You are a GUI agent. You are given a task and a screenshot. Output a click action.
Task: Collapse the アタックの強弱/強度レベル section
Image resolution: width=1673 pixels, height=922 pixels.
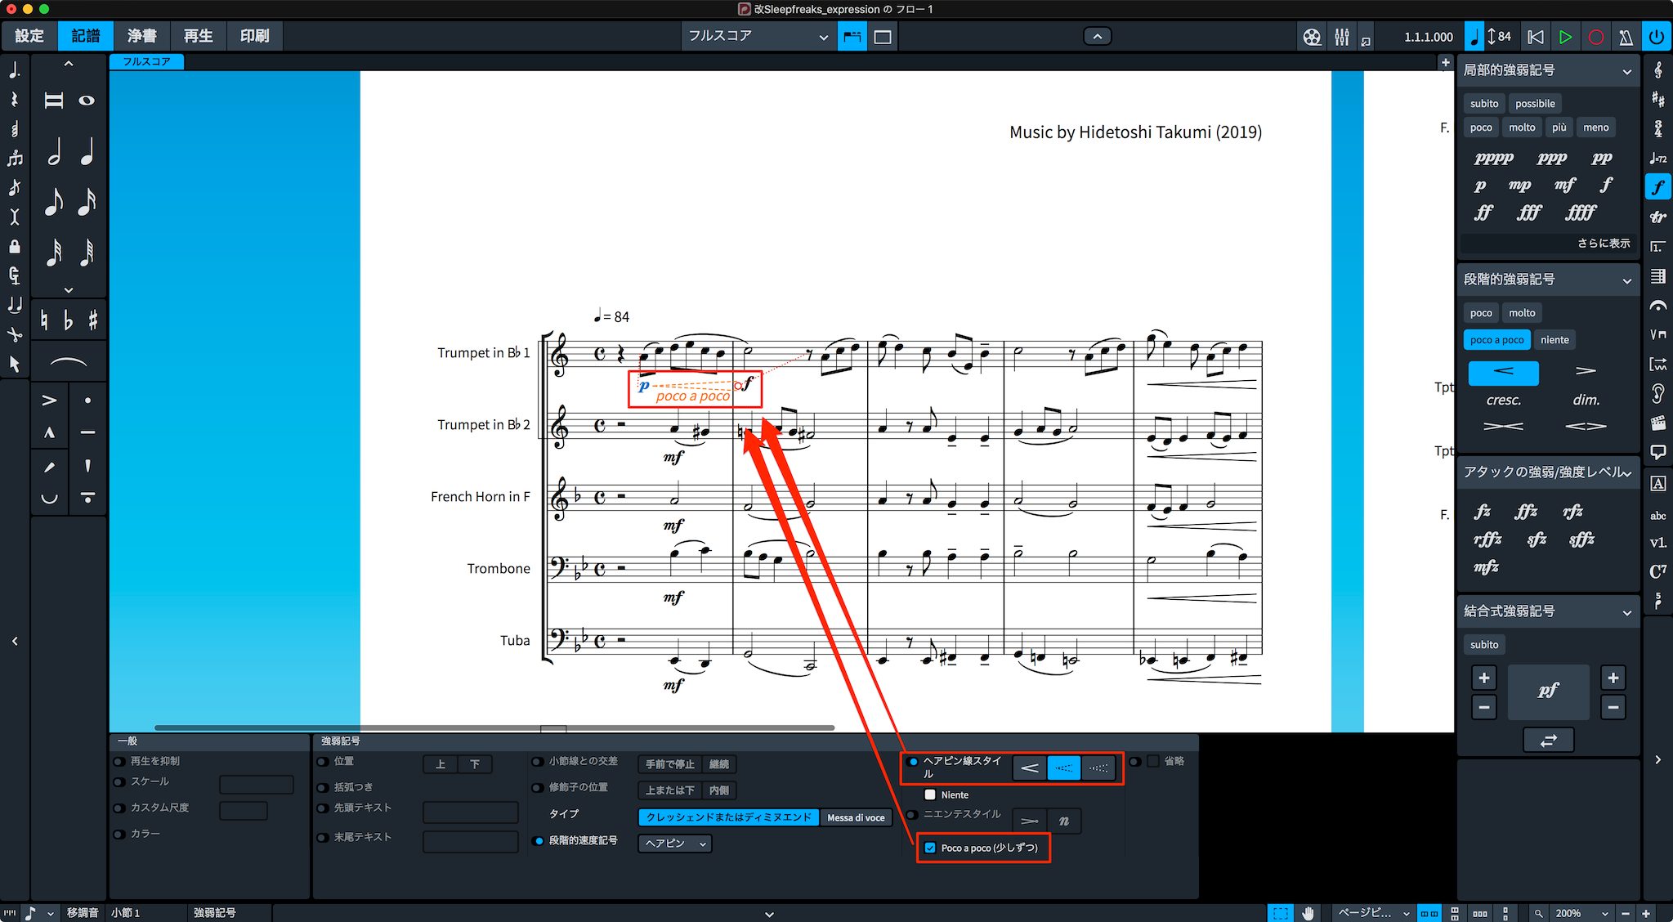(1626, 473)
